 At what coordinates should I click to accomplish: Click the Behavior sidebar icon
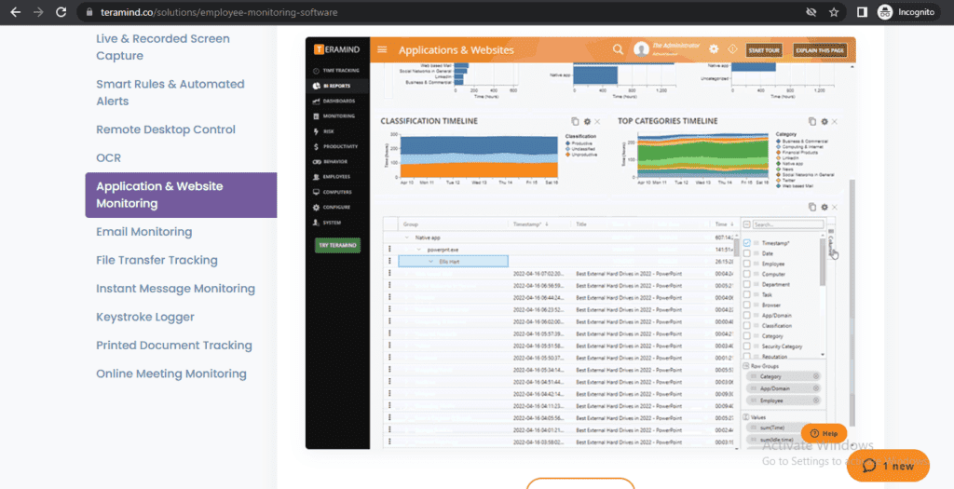(317, 162)
